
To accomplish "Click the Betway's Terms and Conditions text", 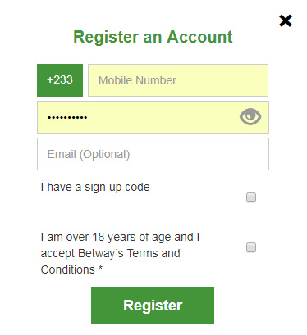I will tap(110, 261).
